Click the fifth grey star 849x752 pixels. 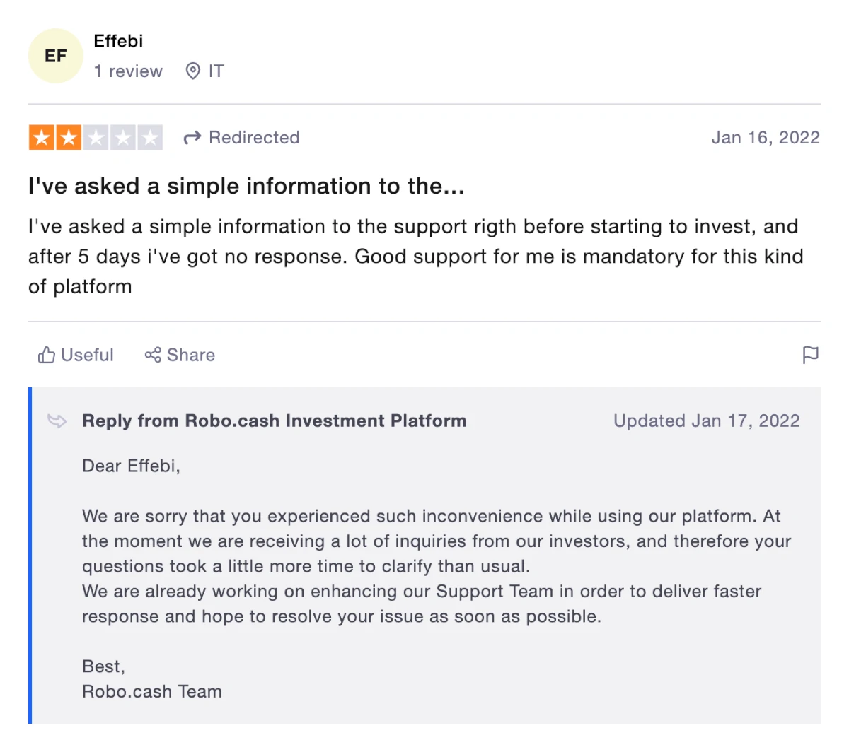coord(150,137)
